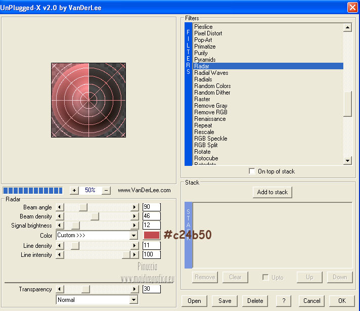Open the Color Custom dropdown

point(134,236)
